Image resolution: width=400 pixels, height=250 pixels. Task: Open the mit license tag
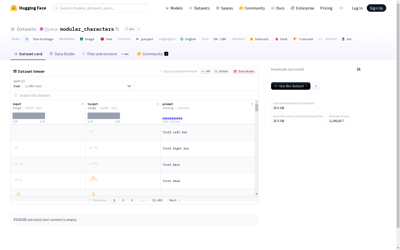(x=347, y=39)
